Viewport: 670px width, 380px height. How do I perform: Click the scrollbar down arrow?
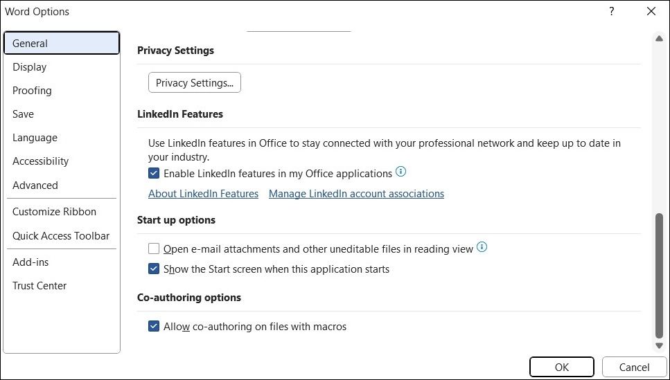[x=659, y=345]
